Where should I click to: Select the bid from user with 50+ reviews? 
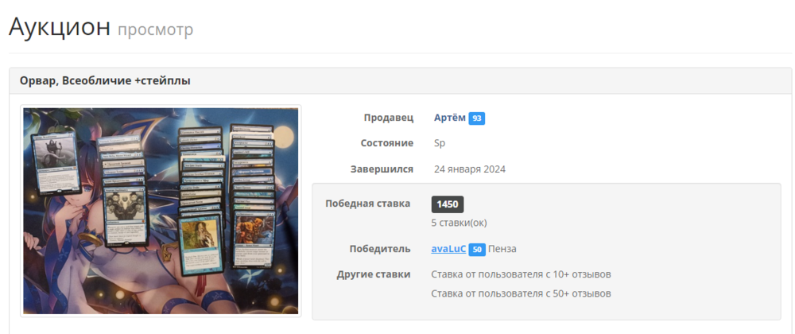point(521,293)
